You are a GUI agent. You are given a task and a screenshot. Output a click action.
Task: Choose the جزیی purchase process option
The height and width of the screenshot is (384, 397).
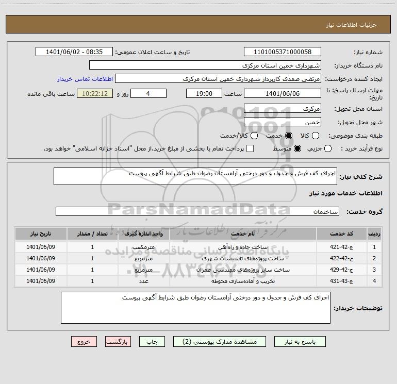point(327,148)
